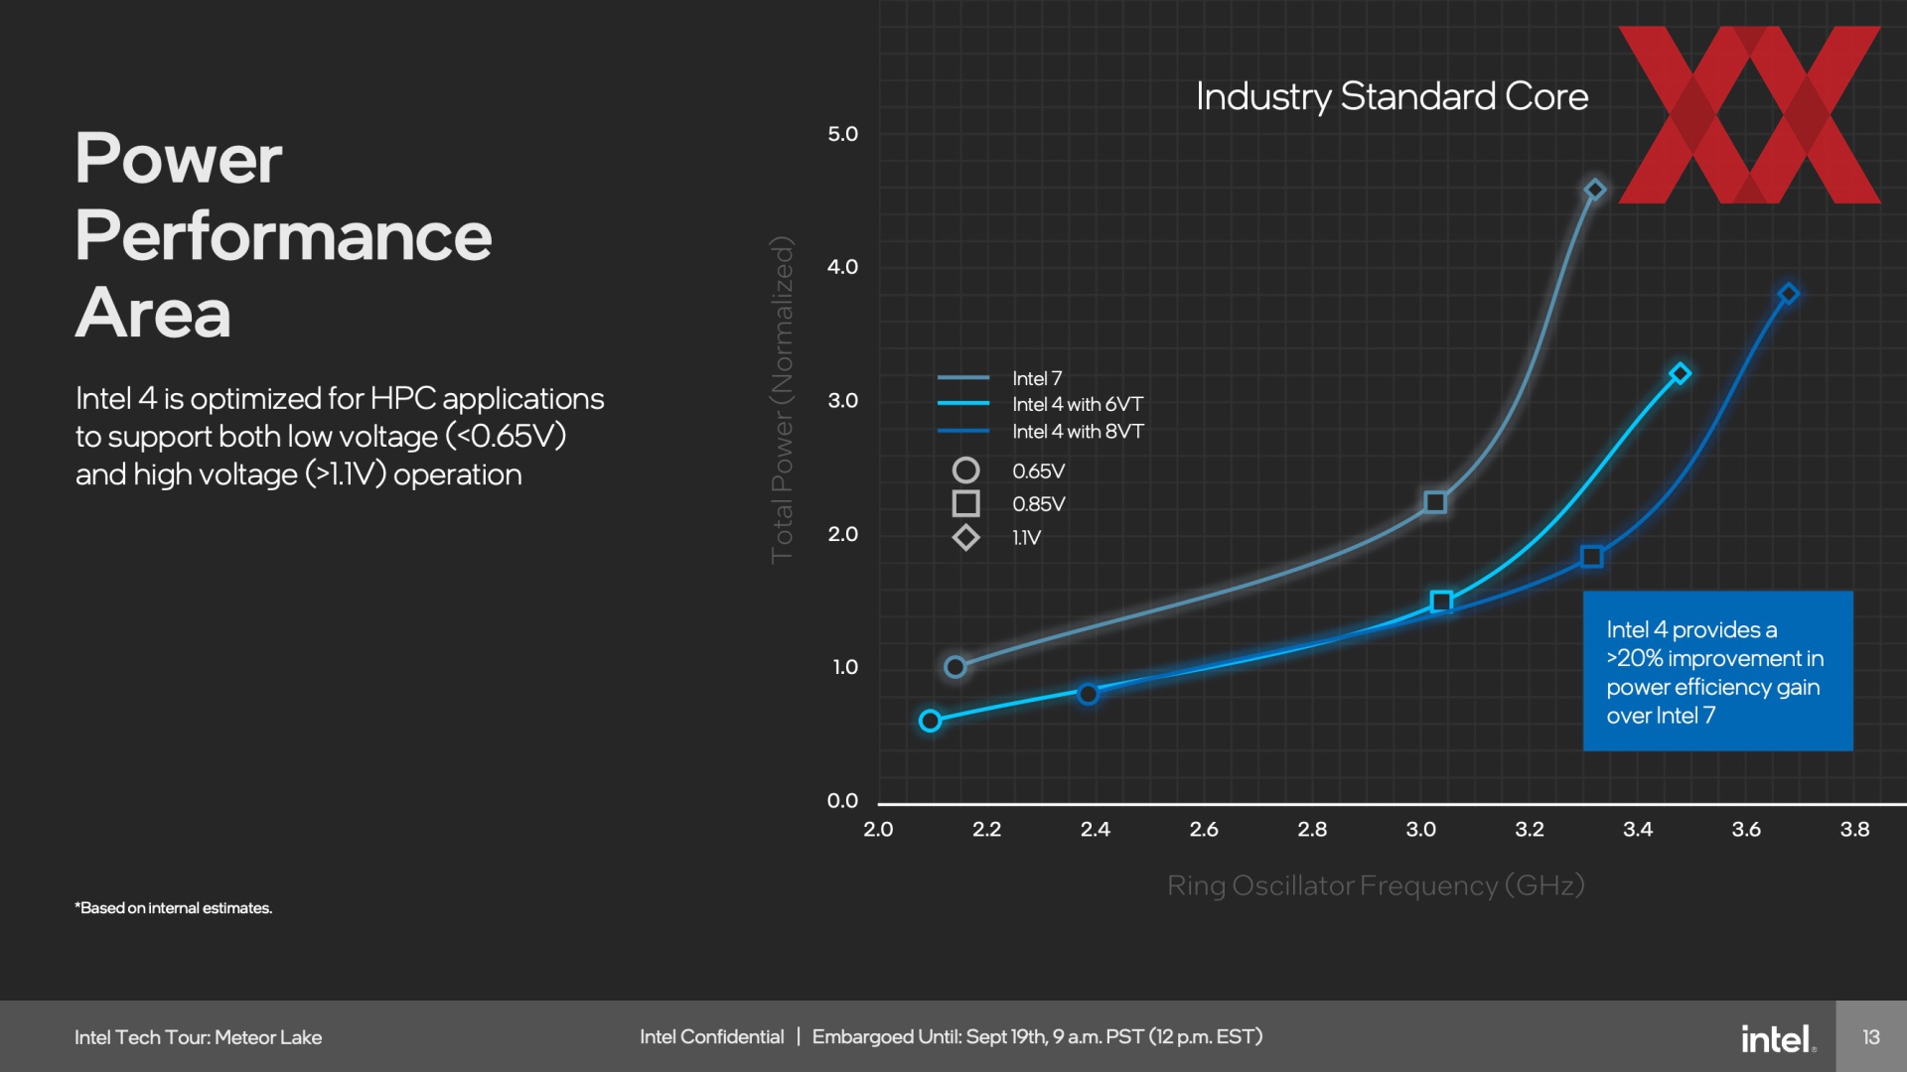The height and width of the screenshot is (1072, 1907).
Task: Click the 2.4 x-axis tick label
Action: (1095, 830)
